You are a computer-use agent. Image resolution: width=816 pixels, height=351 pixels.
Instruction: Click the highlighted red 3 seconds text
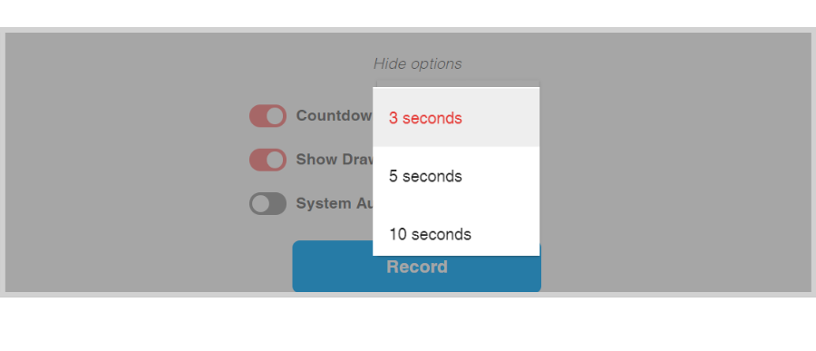click(x=425, y=118)
